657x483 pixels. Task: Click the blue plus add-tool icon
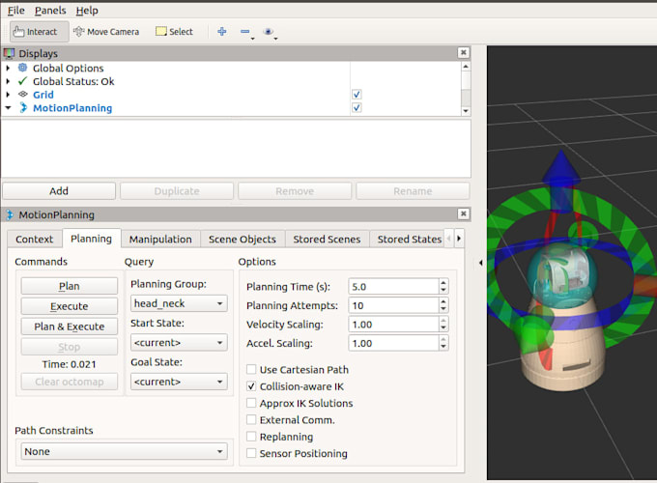(222, 32)
